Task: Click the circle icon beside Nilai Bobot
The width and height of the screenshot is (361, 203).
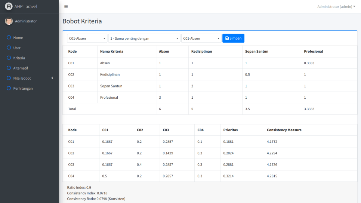Action: (x=9, y=78)
